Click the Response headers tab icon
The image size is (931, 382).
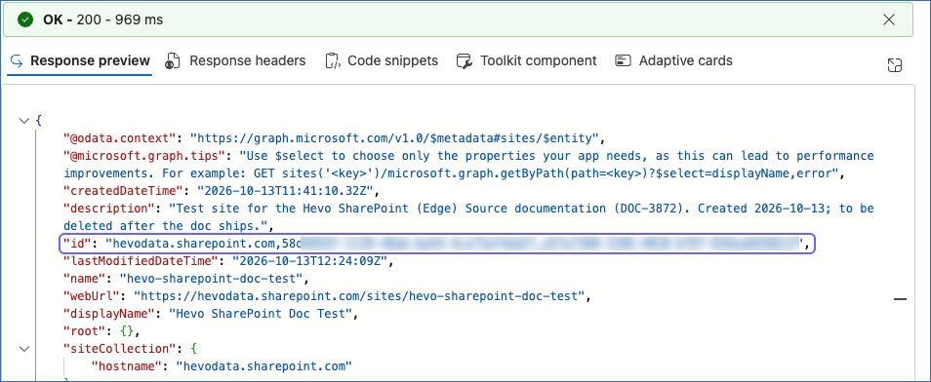(173, 60)
